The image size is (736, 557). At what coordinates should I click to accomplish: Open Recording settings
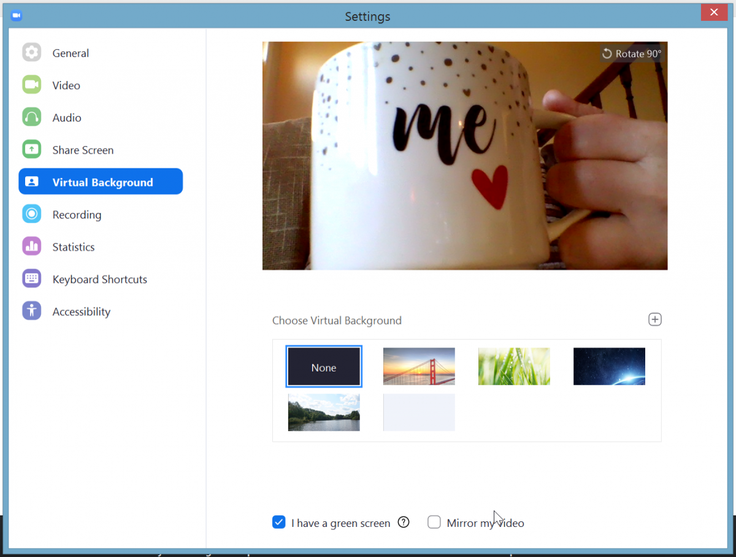point(101,214)
